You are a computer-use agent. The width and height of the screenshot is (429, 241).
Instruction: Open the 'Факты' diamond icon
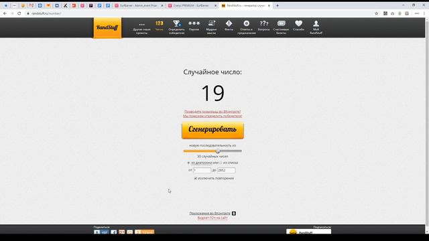click(x=229, y=25)
